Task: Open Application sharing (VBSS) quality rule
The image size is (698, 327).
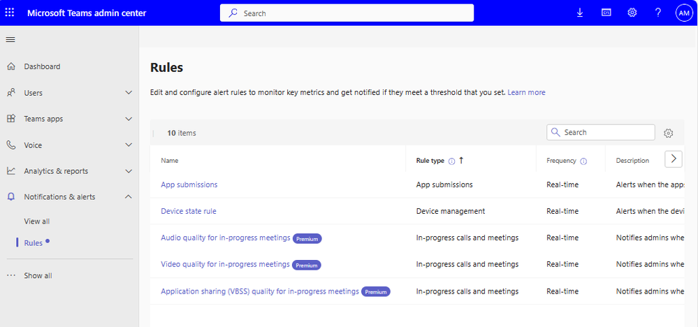Action: (259, 291)
